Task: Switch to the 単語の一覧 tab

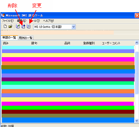Action: [x=9, y=37]
